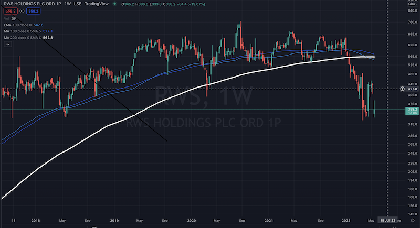Click 565.0 on the price scale

pos(413,57)
